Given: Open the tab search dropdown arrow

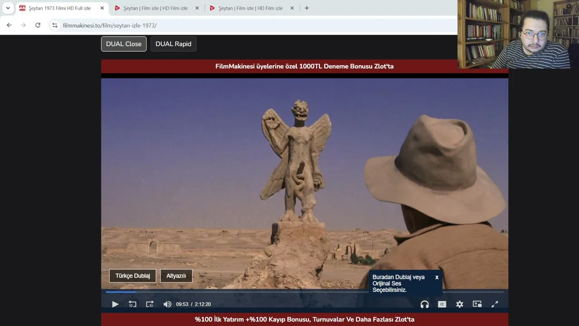Looking at the screenshot, I should (x=8, y=8).
